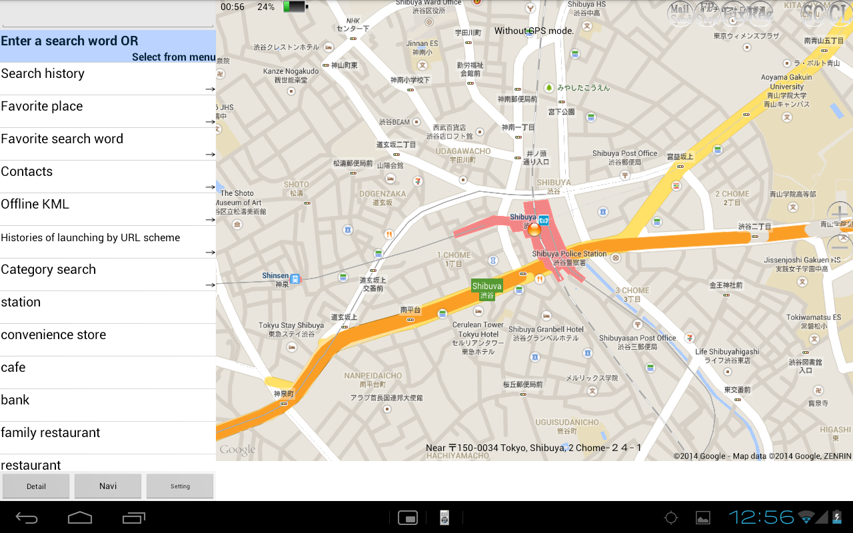This screenshot has width=853, height=533.
Task: Tap the Reg round map button
Action: click(x=760, y=13)
